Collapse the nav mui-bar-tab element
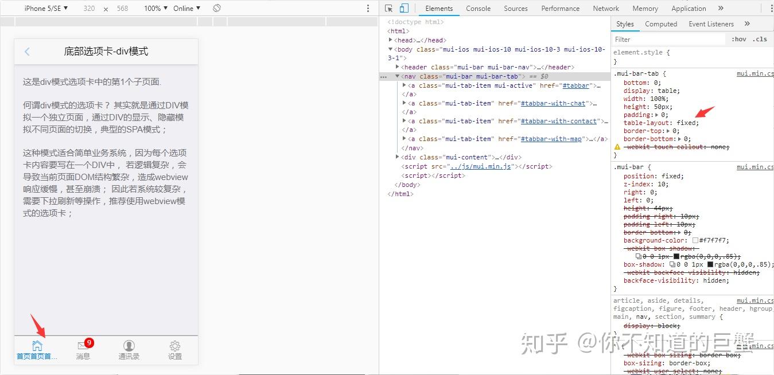Viewport: 774px width, 375px height. [398, 76]
